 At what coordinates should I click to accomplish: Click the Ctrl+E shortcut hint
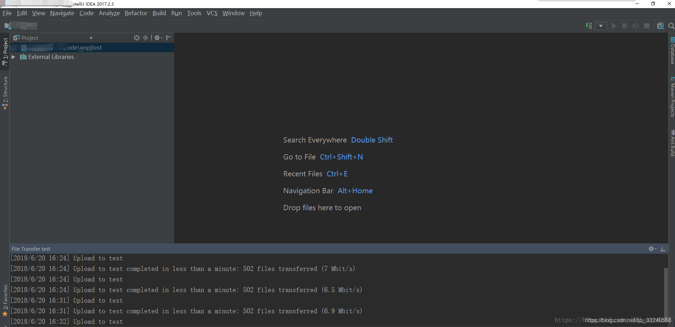point(337,174)
